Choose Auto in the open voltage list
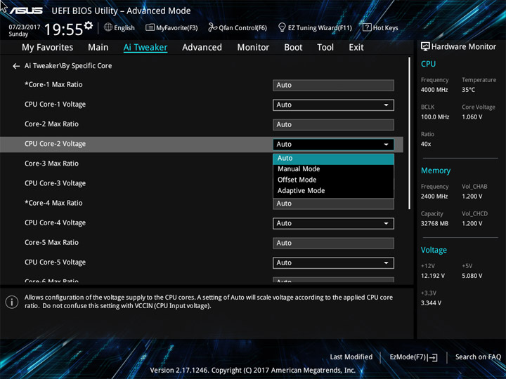Viewport: 506px width, 379px height. [333, 158]
